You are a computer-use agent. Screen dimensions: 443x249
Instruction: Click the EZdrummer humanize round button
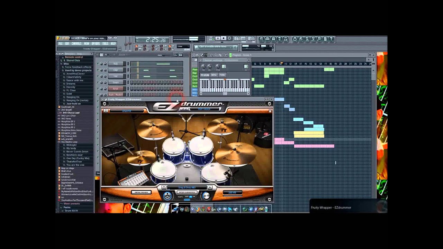168,195
